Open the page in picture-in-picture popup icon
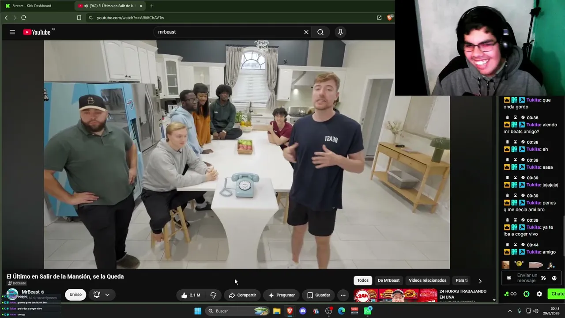 point(379,18)
